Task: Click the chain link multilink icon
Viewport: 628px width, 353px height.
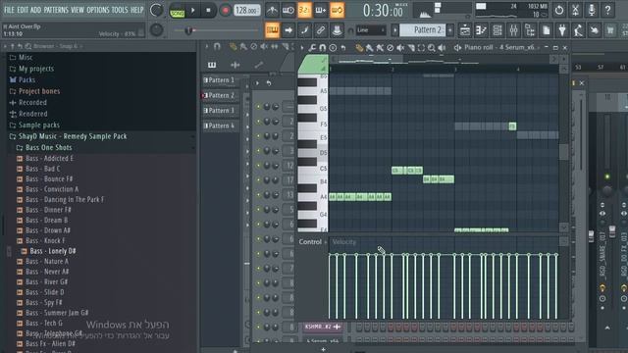Action: click(321, 30)
